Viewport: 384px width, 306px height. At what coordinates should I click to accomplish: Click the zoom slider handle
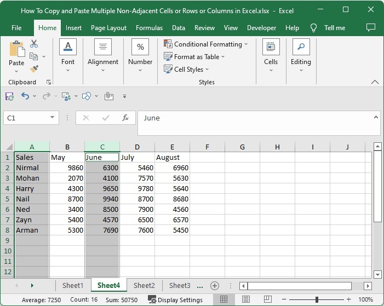click(317, 300)
